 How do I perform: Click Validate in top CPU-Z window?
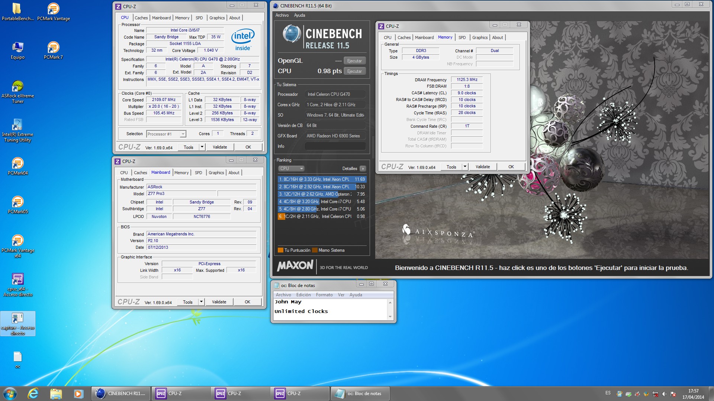pos(220,147)
